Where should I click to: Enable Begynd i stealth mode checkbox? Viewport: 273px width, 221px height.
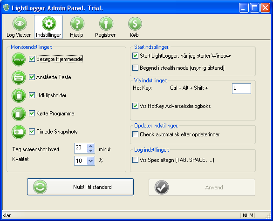[135, 67]
